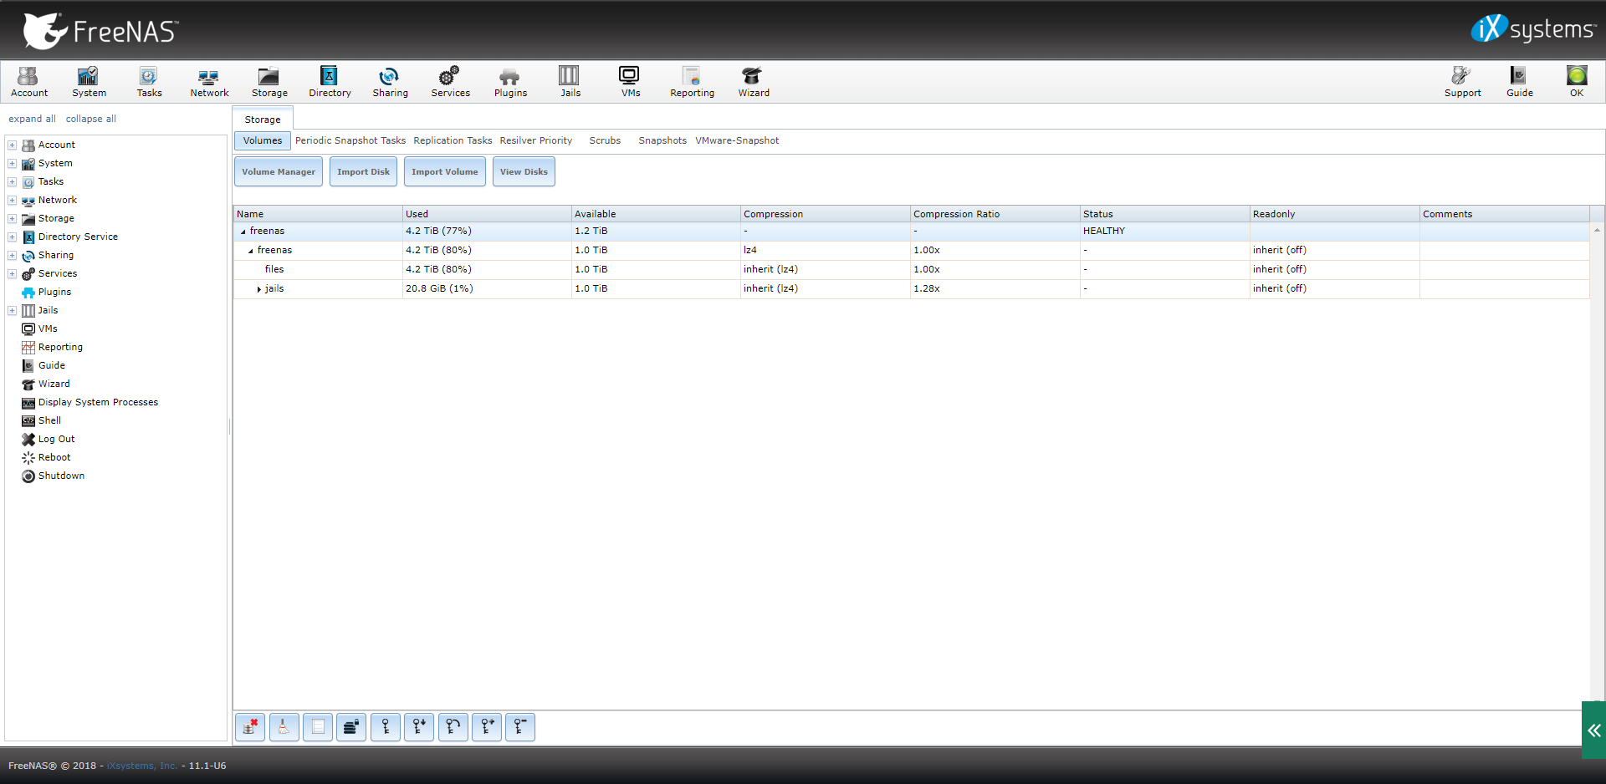This screenshot has width=1606, height=784.
Task: Expand the Sharing node in sidebar tree
Action: (x=13, y=255)
